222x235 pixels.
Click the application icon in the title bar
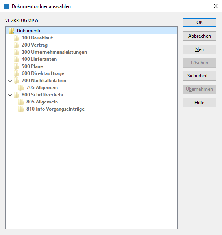pyautogui.click(x=6, y=6)
